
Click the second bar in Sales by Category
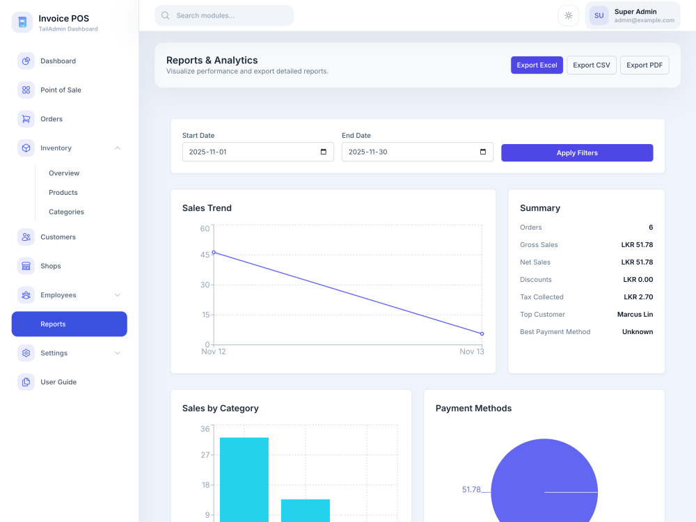pos(306,510)
